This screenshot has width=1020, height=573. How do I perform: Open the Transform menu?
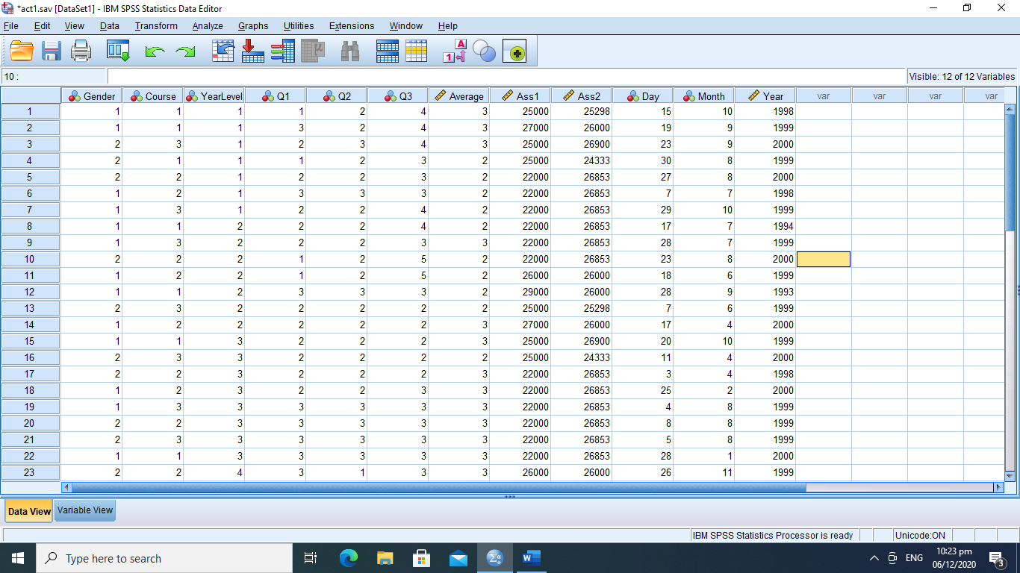(155, 25)
